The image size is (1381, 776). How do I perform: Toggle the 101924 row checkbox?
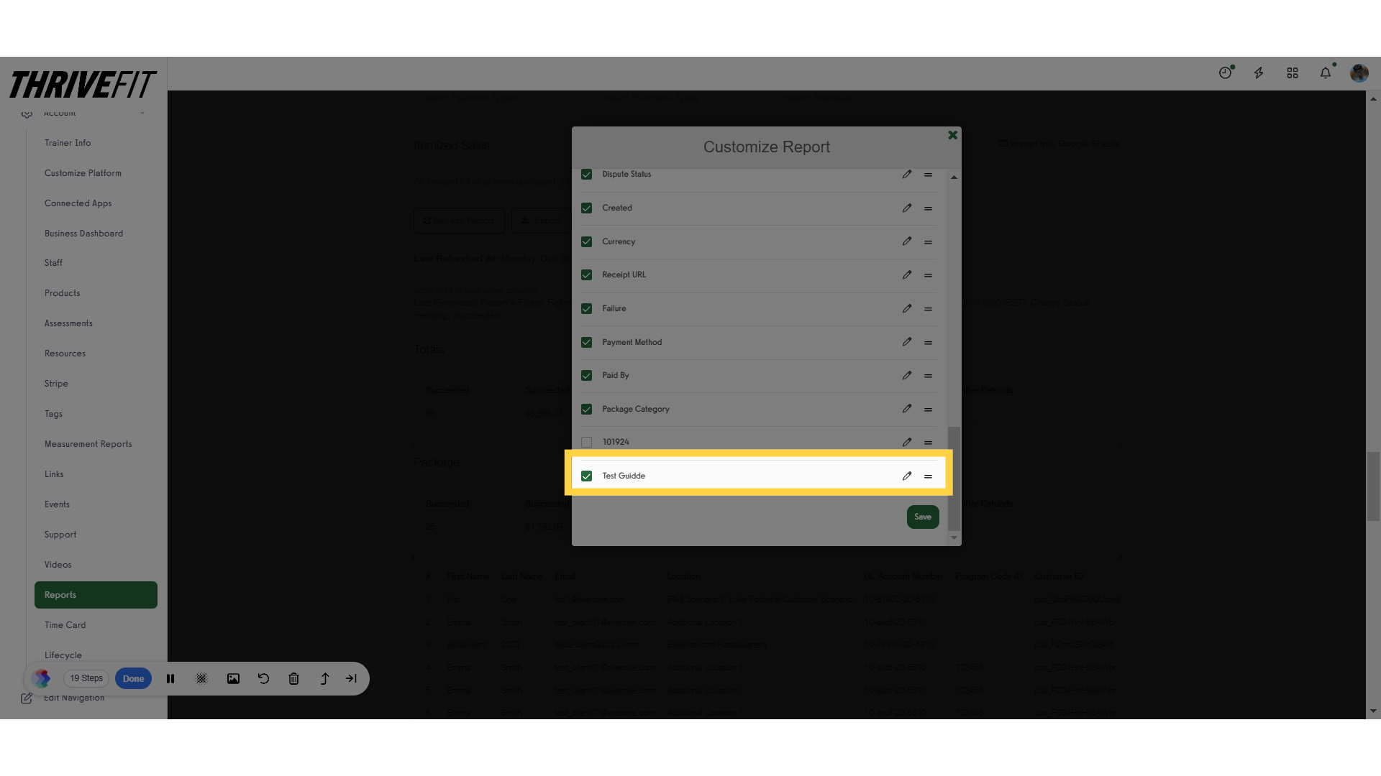tap(586, 442)
